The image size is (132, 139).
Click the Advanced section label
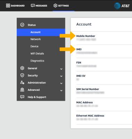[34, 90]
